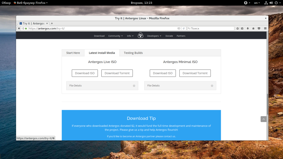Image resolution: width=283 pixels, height=159 pixels.
Task: Toggle reader view icon in address bar
Action: pos(179,28)
